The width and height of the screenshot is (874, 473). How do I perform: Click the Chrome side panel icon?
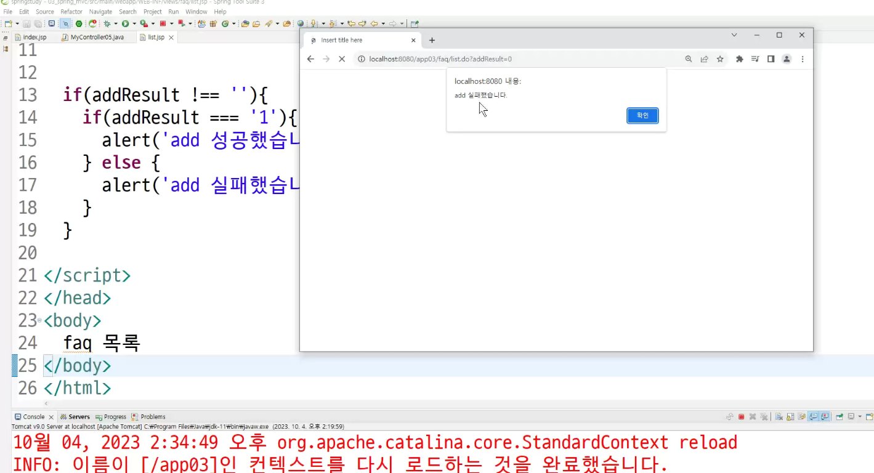[x=771, y=59]
